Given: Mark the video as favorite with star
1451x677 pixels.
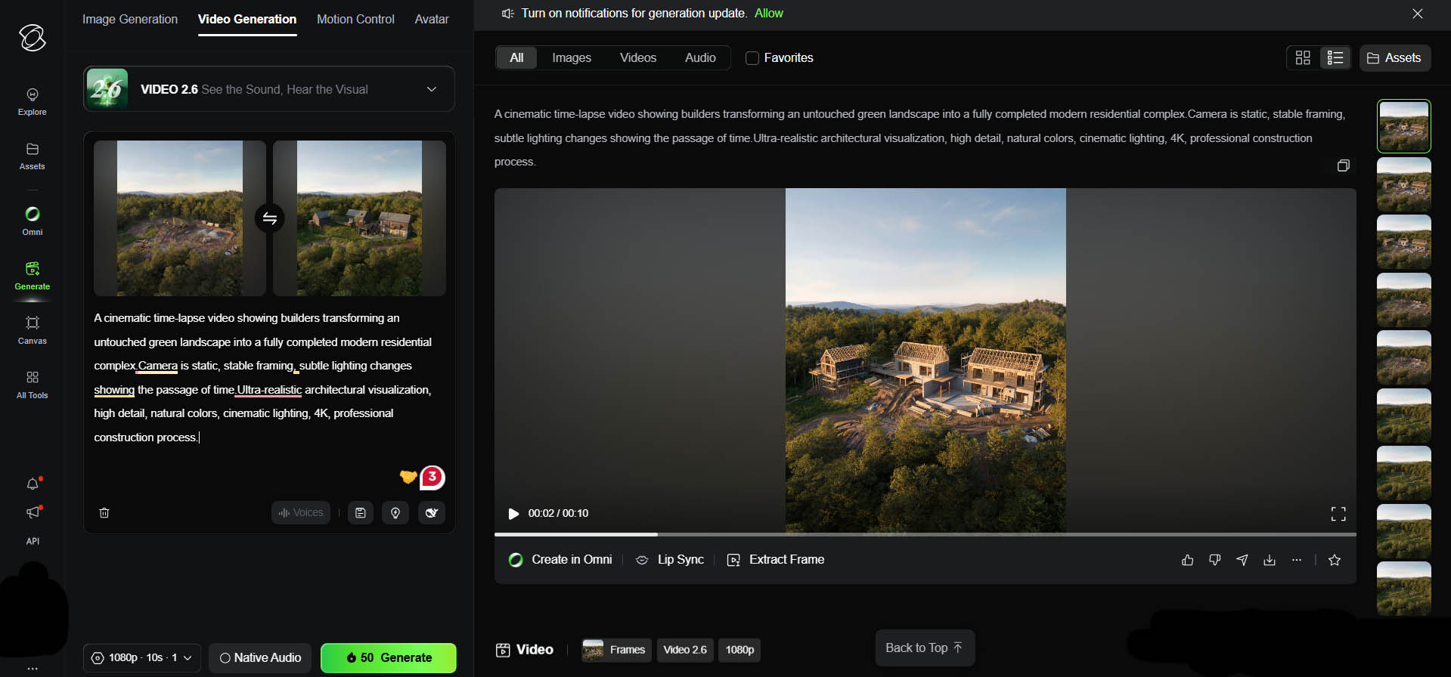Looking at the screenshot, I should [1335, 560].
